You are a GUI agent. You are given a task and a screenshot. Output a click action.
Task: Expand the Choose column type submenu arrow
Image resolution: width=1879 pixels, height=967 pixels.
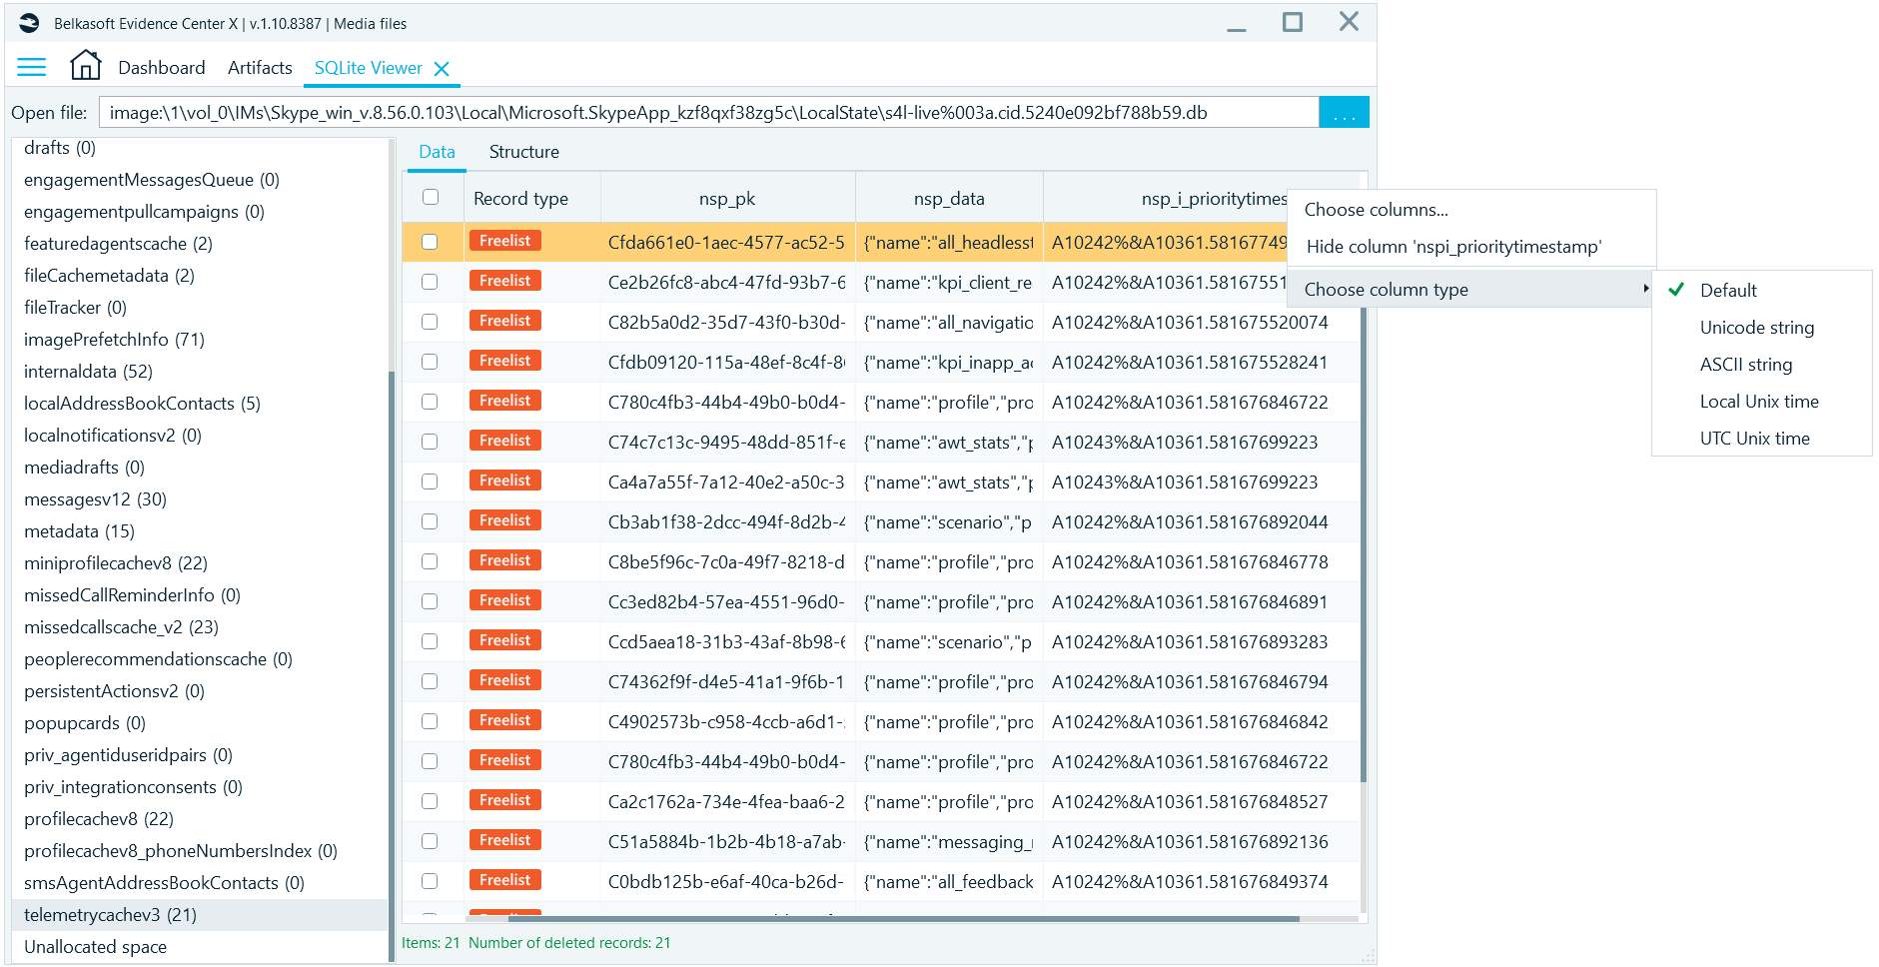[1645, 289]
